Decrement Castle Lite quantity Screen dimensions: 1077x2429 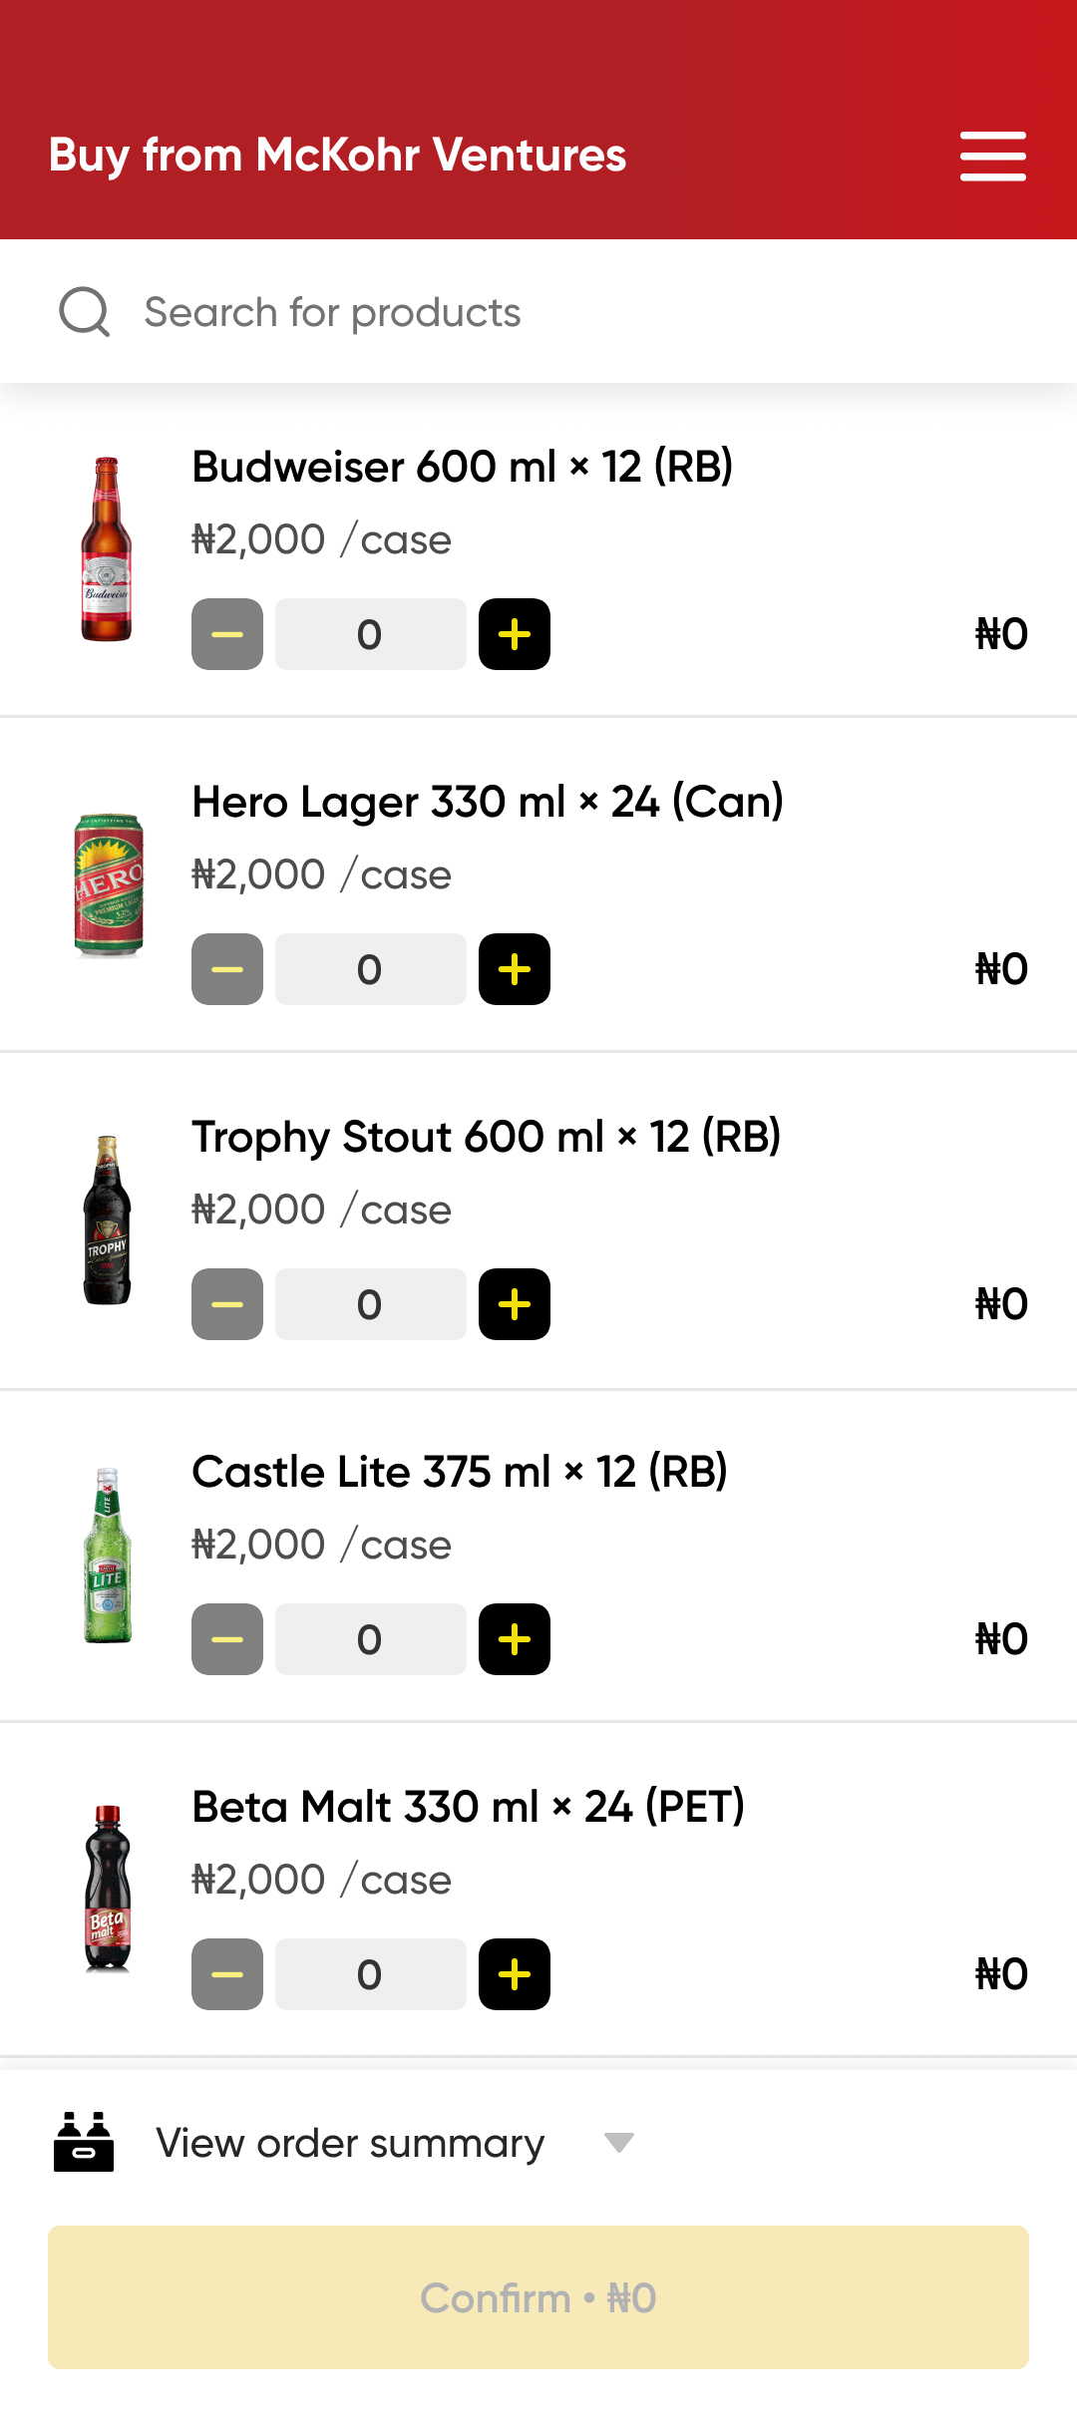tap(227, 1639)
